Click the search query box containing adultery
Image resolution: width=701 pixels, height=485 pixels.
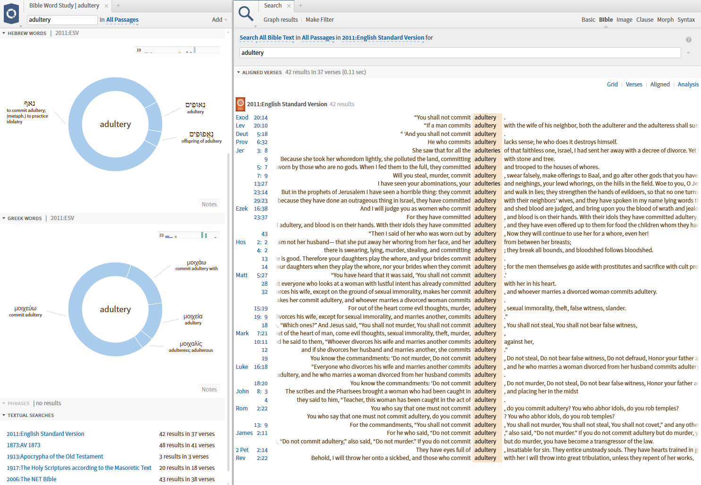pyautogui.click(x=460, y=53)
